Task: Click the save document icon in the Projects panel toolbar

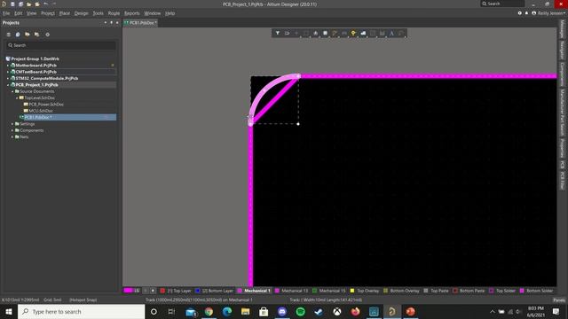Action: click(x=18, y=35)
